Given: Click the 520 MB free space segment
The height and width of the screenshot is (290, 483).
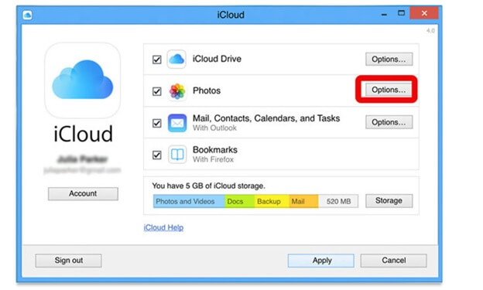Looking at the screenshot, I should pos(338,201).
